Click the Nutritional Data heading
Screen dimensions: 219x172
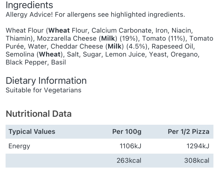pos(39,114)
